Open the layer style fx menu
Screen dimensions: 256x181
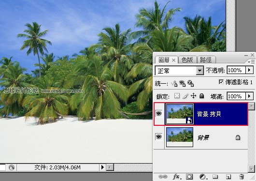(x=177, y=177)
